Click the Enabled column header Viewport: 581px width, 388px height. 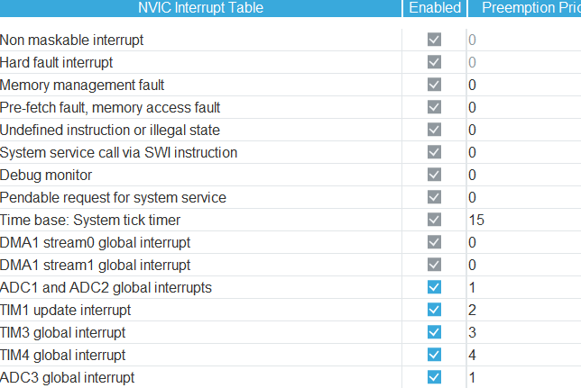point(435,8)
